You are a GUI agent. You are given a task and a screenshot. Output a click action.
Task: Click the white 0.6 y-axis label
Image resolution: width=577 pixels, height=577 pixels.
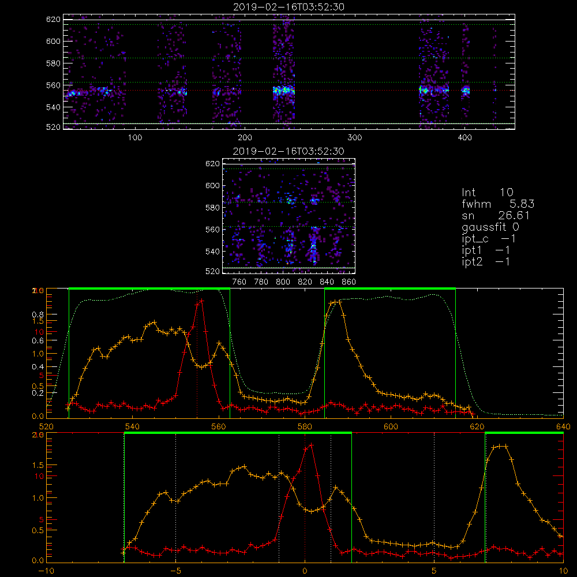click(x=38, y=341)
